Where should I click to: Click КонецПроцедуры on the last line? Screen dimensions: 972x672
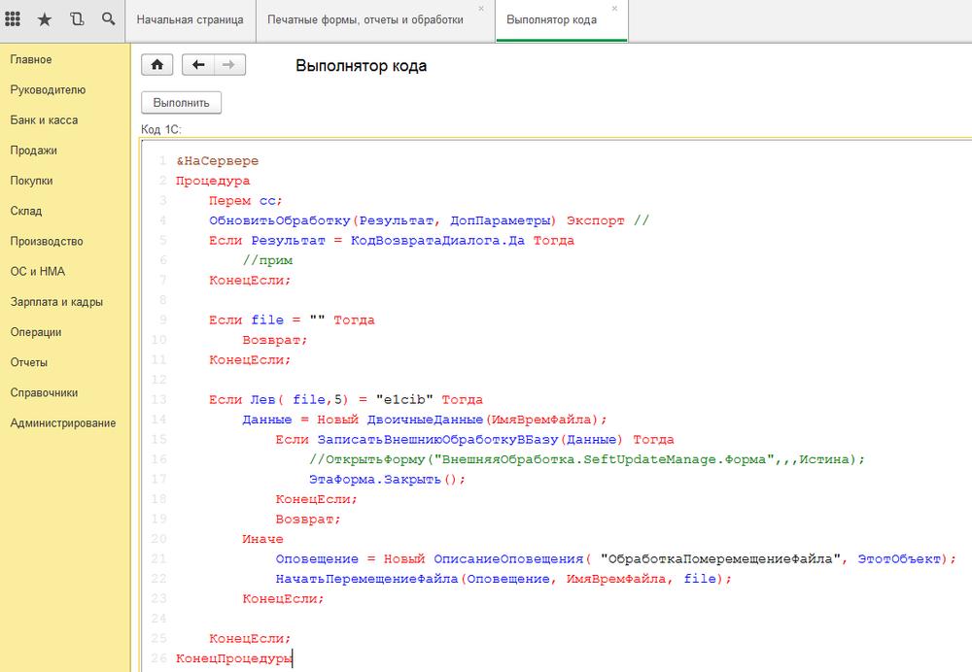coord(233,658)
